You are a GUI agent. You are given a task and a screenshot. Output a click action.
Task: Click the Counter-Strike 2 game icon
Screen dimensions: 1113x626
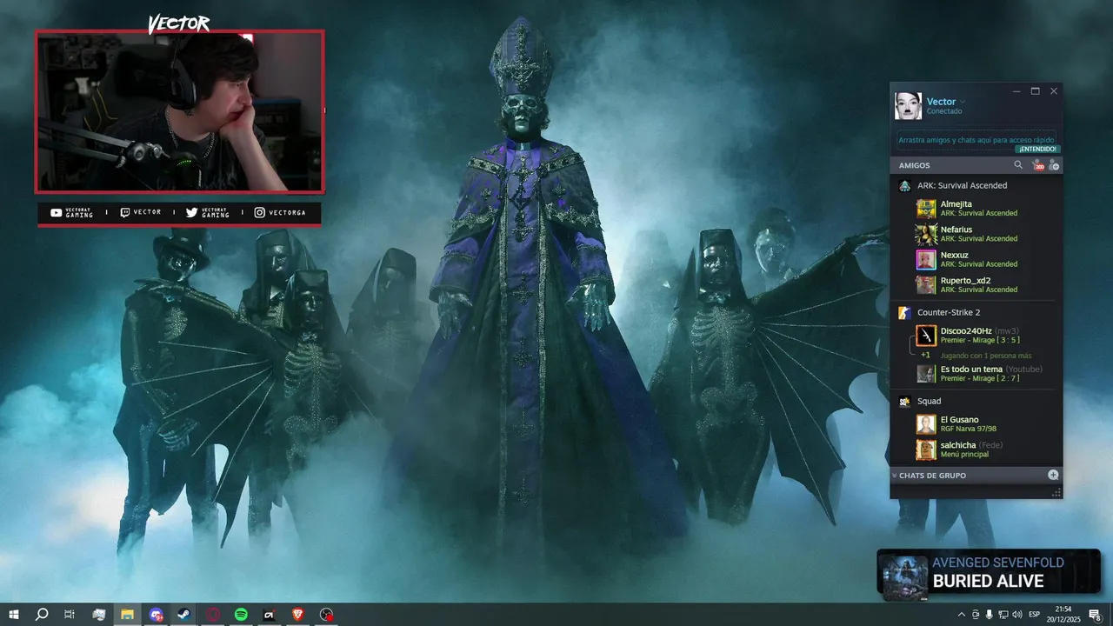(x=905, y=312)
